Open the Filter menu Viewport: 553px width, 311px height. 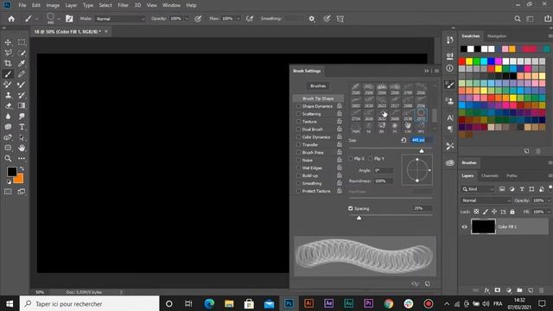[x=123, y=5]
